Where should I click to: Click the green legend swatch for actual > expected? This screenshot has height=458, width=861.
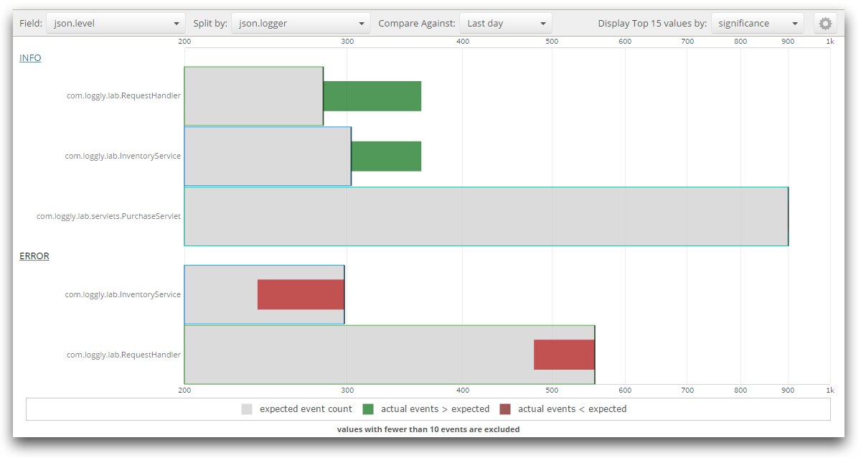click(368, 409)
